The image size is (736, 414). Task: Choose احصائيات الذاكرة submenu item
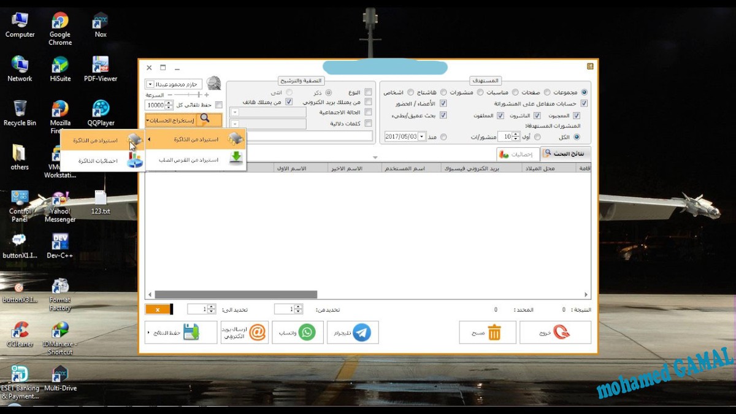[103, 161]
